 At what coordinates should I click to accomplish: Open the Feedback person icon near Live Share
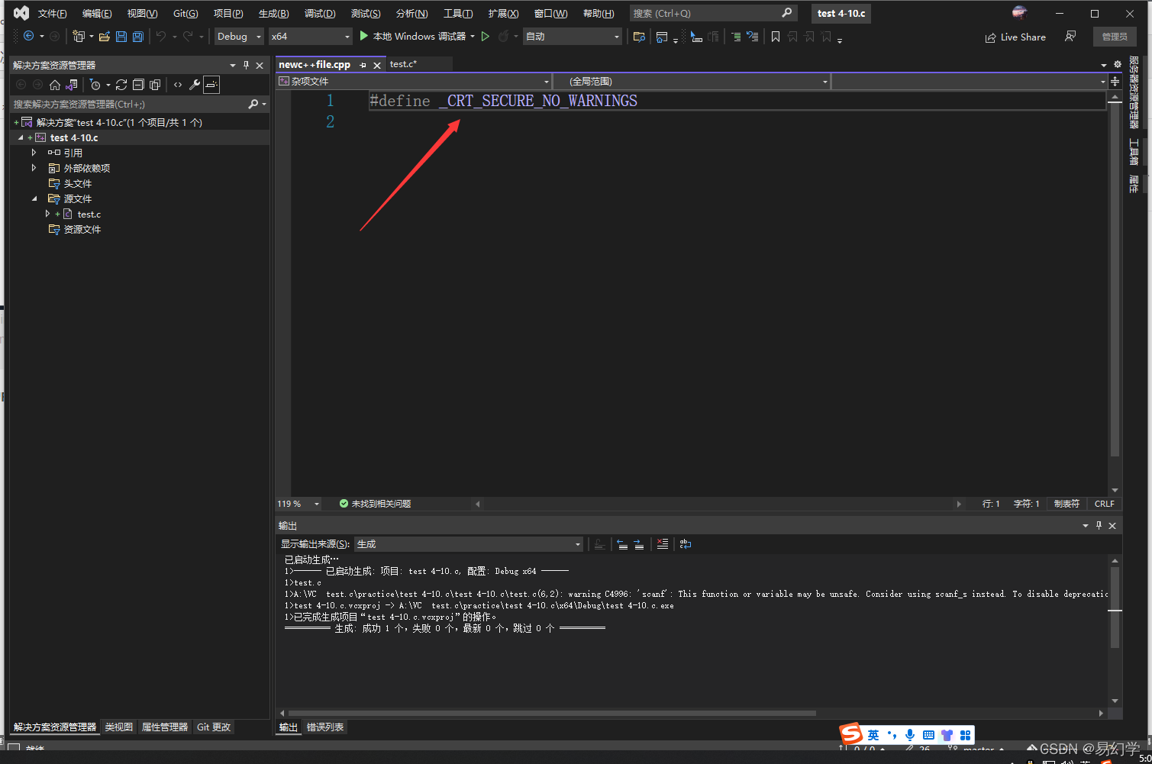point(1071,37)
